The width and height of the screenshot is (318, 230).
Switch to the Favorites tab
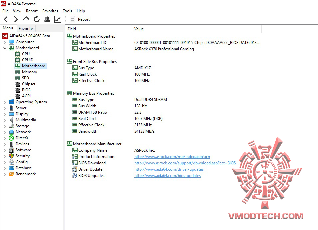pyautogui.click(x=26, y=29)
